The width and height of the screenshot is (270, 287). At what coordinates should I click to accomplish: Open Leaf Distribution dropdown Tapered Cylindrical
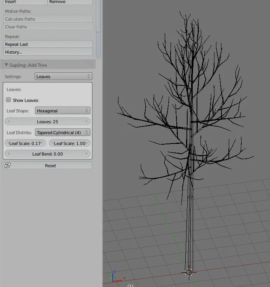pos(63,132)
